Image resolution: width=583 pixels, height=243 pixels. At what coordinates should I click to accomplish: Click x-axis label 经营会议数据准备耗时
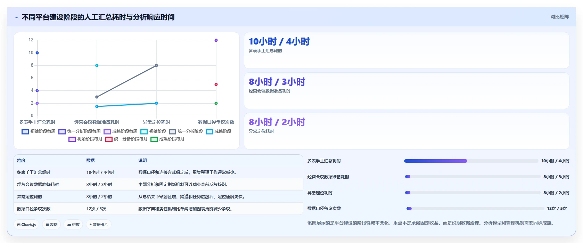pyautogui.click(x=97, y=122)
